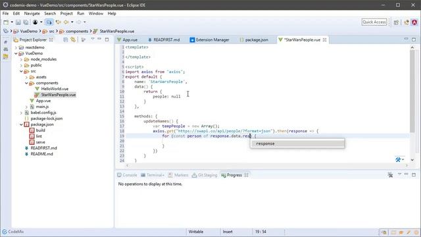
Task: Click the Save All toolbar icon
Action: (x=26, y=22)
